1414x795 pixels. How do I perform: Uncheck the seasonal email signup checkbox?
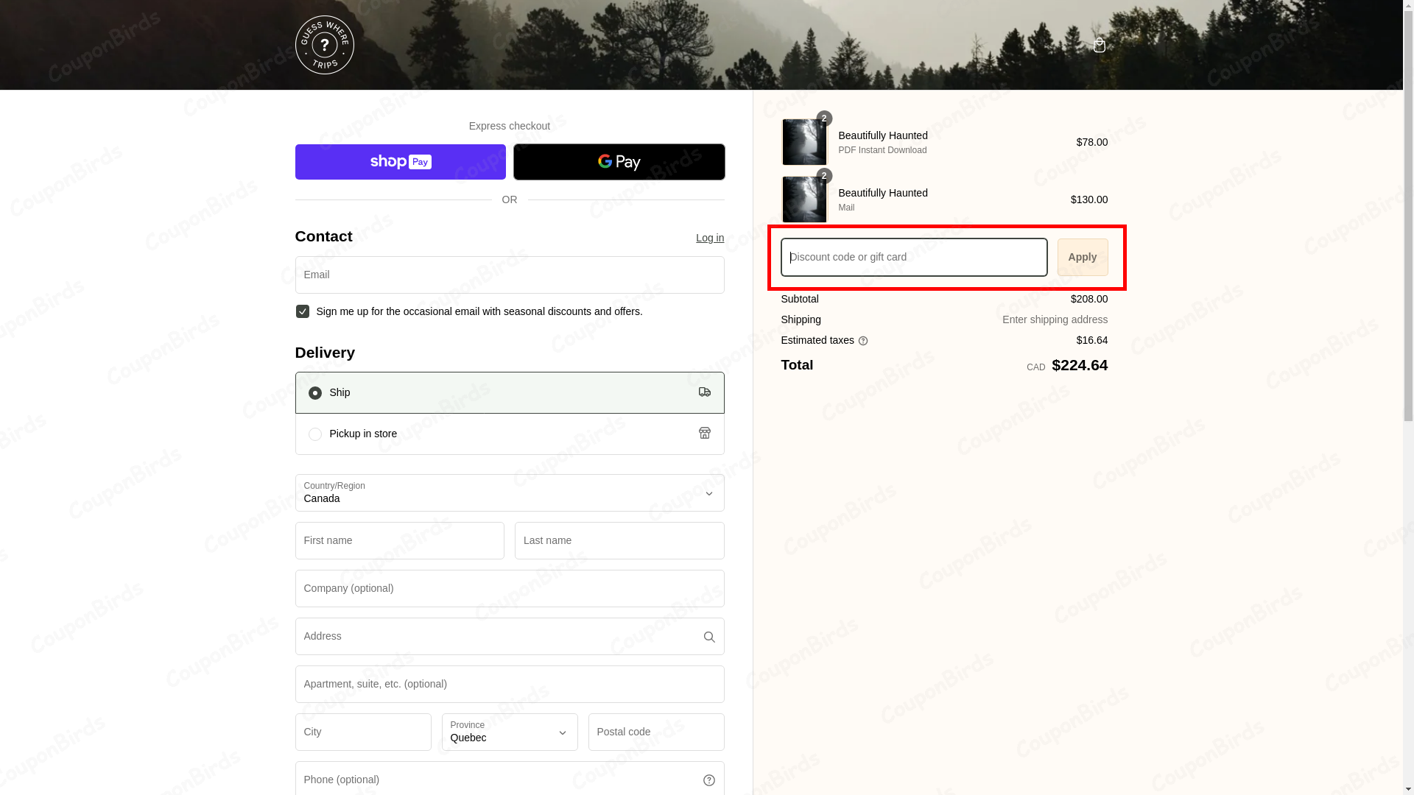pyautogui.click(x=302, y=311)
